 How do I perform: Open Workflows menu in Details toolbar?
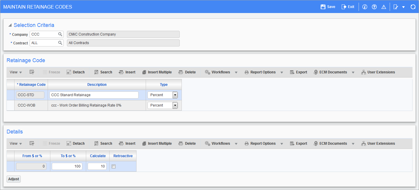(x=221, y=144)
